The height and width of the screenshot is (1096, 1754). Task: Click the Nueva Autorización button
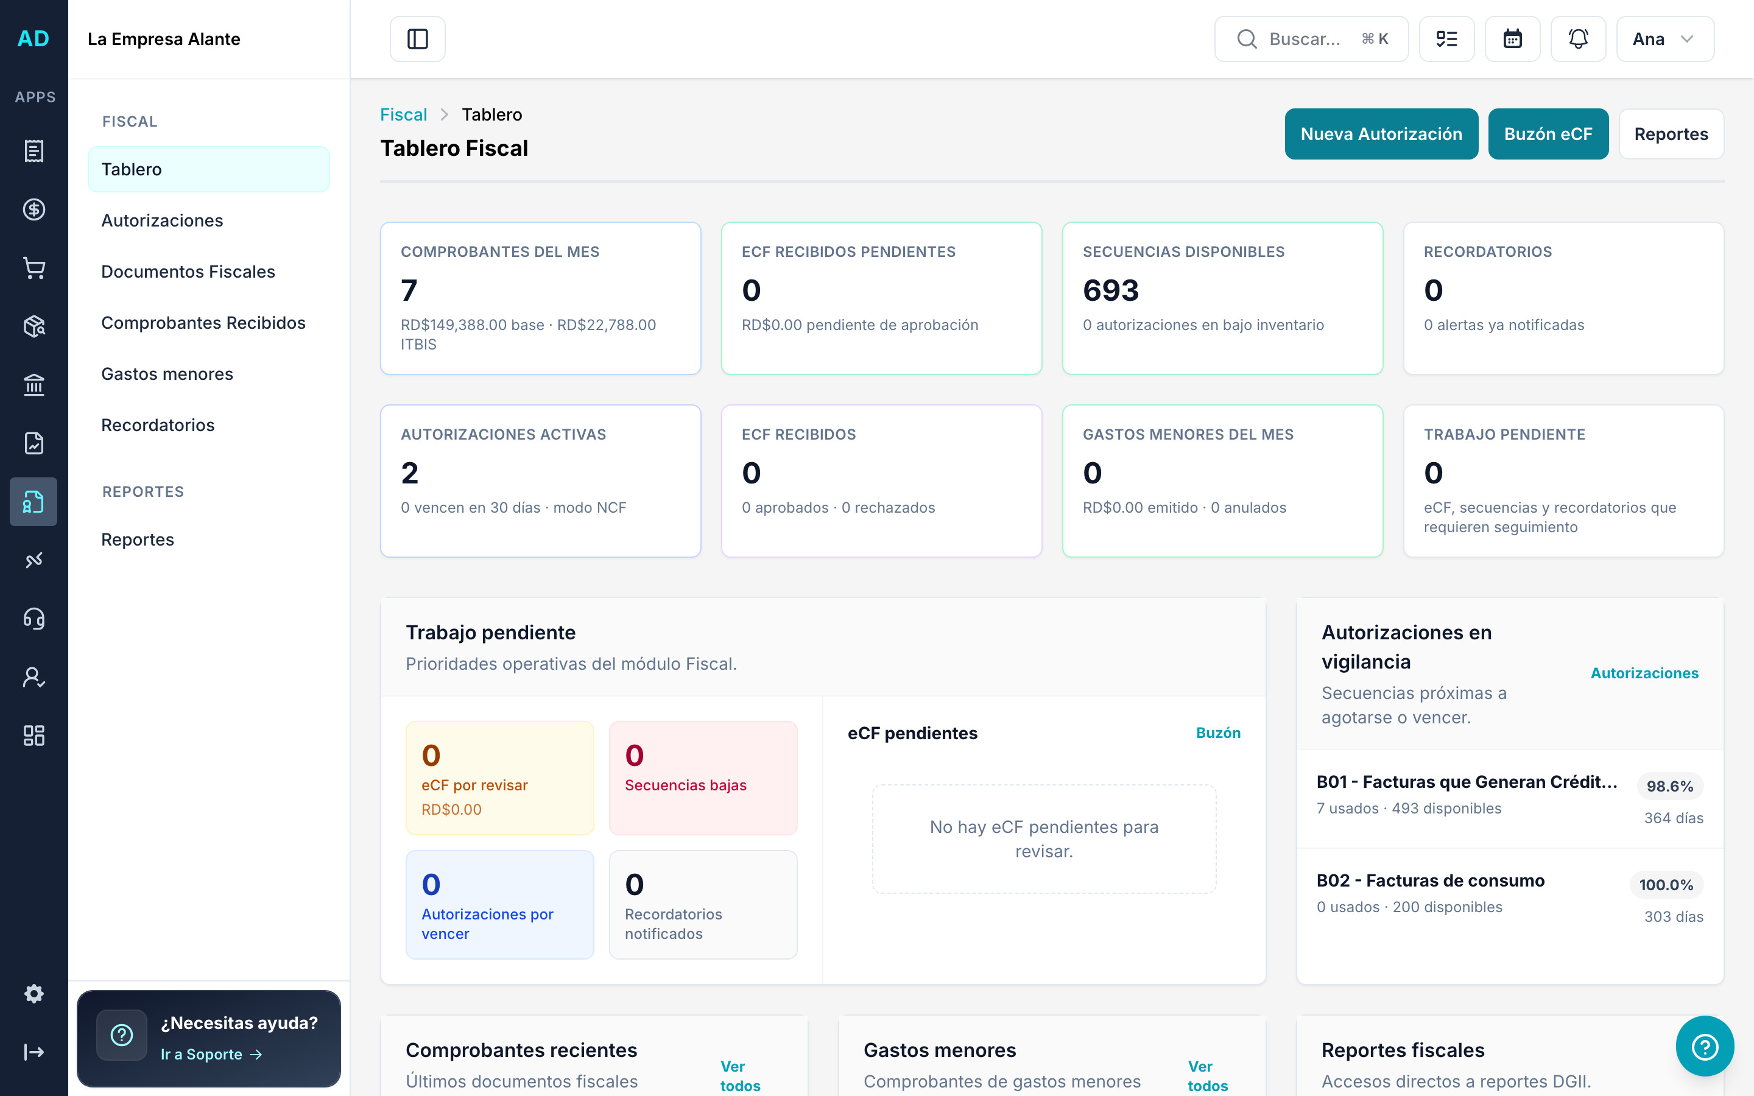[1381, 134]
